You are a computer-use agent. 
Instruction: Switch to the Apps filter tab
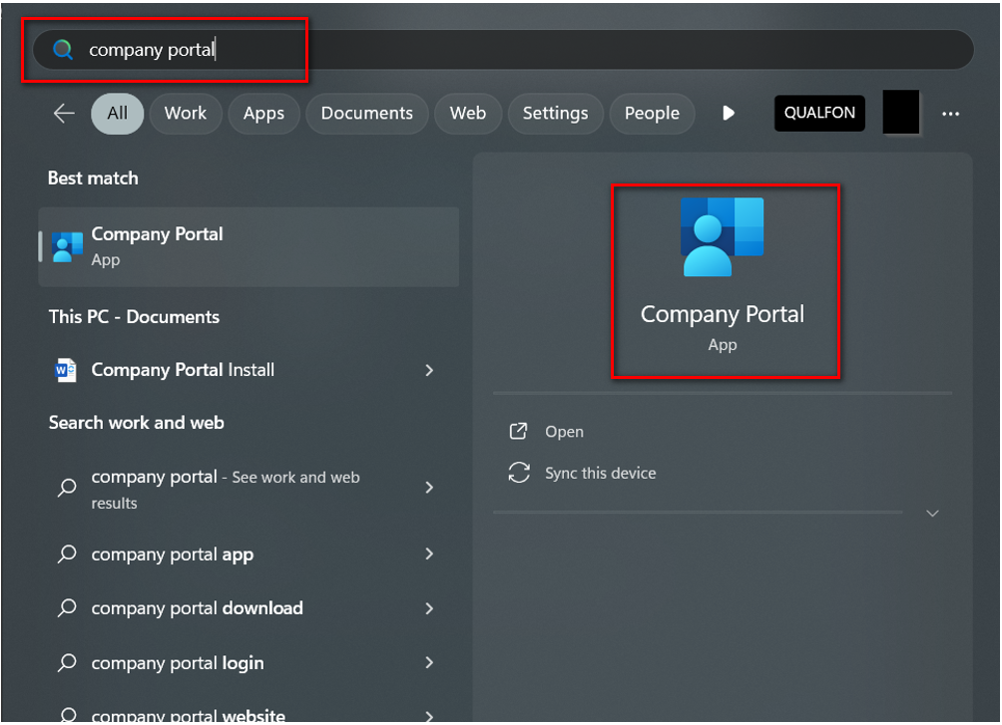pos(263,113)
